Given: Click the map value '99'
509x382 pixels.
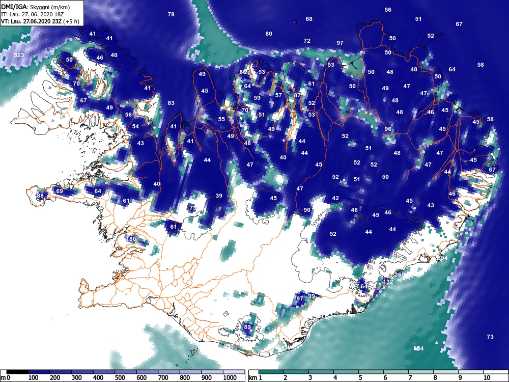Looking at the screenshot, I should click(312, 296).
